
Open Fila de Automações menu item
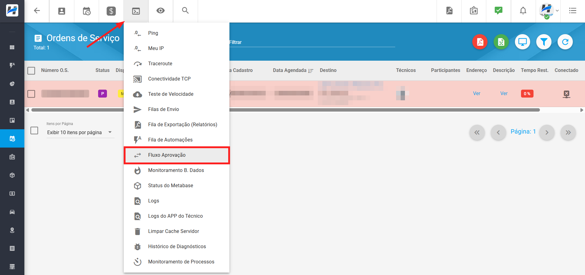pyautogui.click(x=176, y=140)
